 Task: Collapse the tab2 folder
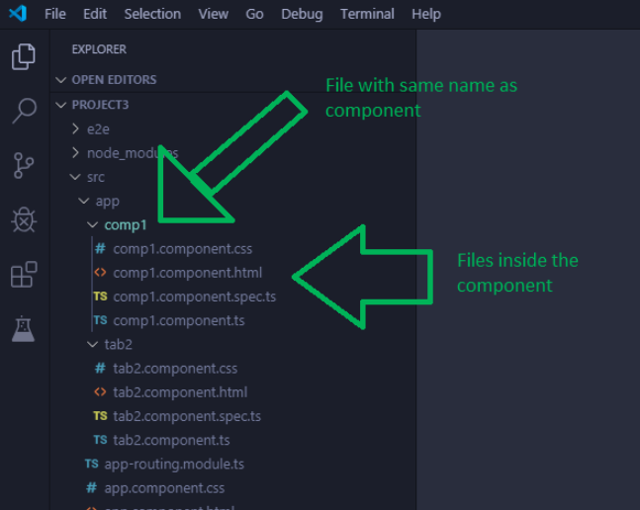tap(117, 345)
